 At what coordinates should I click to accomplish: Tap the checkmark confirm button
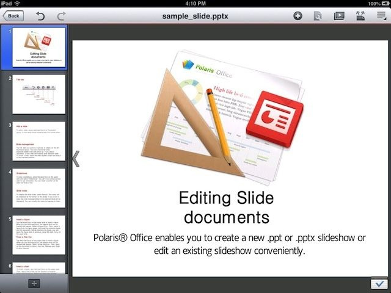click(379, 284)
